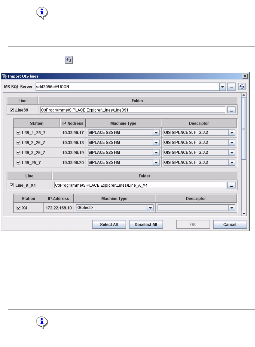The height and width of the screenshot is (347, 255).
Task: Open the MS SQL Server dropdown list
Action: pos(222,87)
